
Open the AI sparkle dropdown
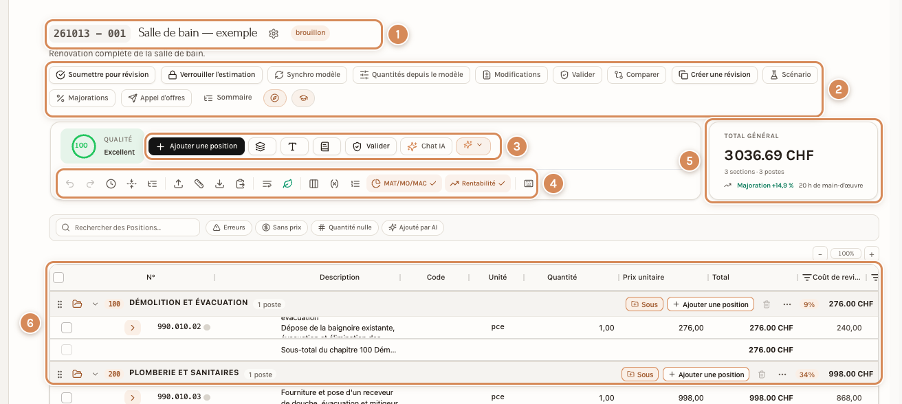(472, 146)
